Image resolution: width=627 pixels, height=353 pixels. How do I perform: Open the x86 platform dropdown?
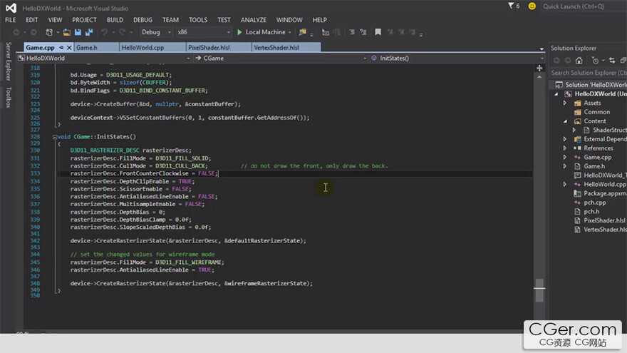(x=204, y=32)
